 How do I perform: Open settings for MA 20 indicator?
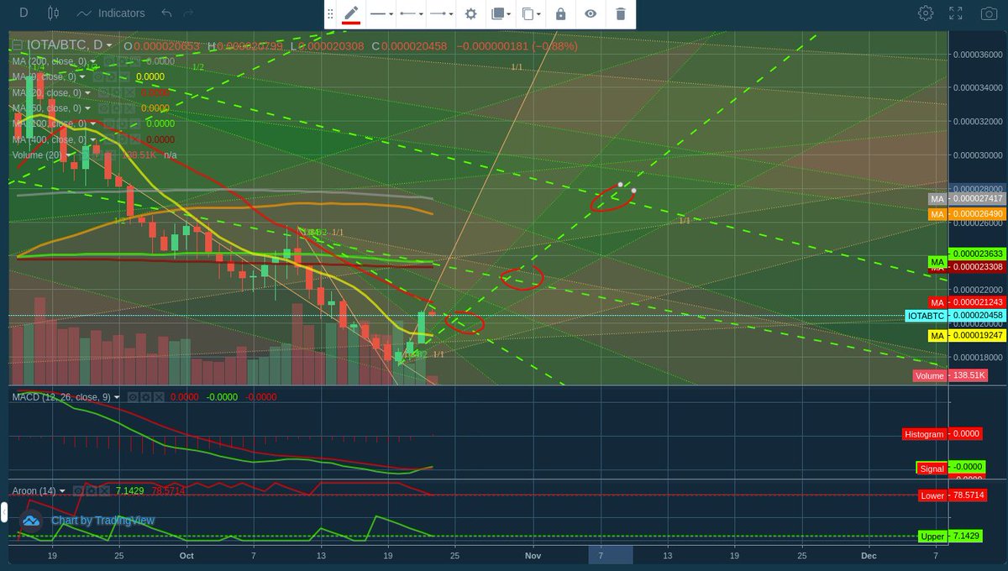115,92
